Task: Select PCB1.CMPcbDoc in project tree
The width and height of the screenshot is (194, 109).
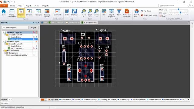Action: click(17, 48)
